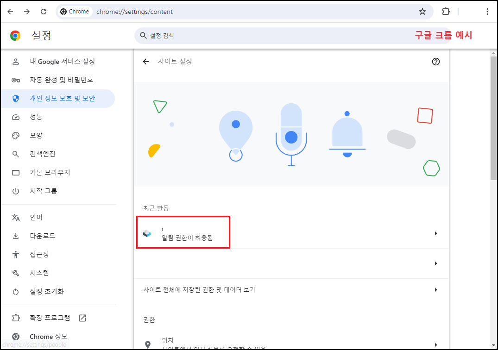
Task: Expand arrow for the 위치 permission row
Action: coord(436,344)
